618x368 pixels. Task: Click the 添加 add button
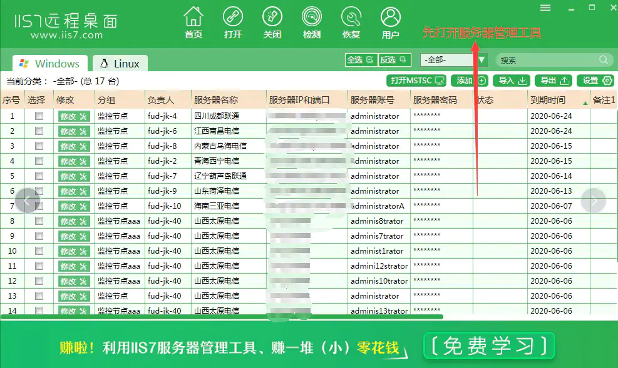pyautogui.click(x=470, y=81)
